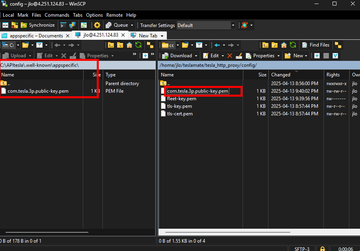This screenshot has height=251, width=360.
Task: Click the remote Edit button
Action: click(x=211, y=56)
